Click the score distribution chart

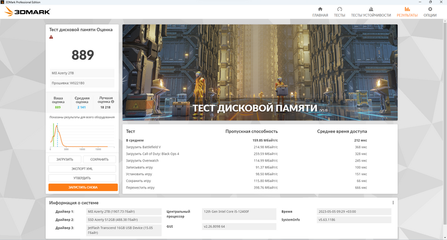point(82,136)
